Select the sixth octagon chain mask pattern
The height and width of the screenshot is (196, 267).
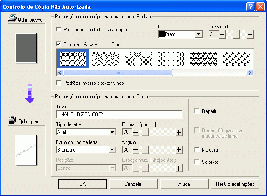pyautogui.click(x=236, y=58)
